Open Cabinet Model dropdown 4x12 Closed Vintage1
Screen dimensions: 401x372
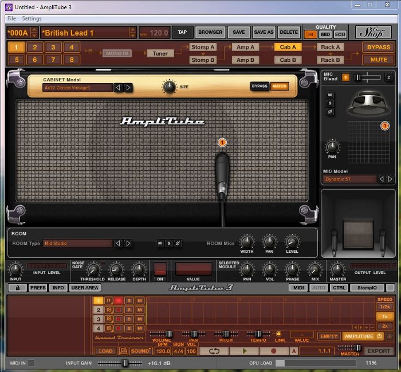(x=77, y=88)
